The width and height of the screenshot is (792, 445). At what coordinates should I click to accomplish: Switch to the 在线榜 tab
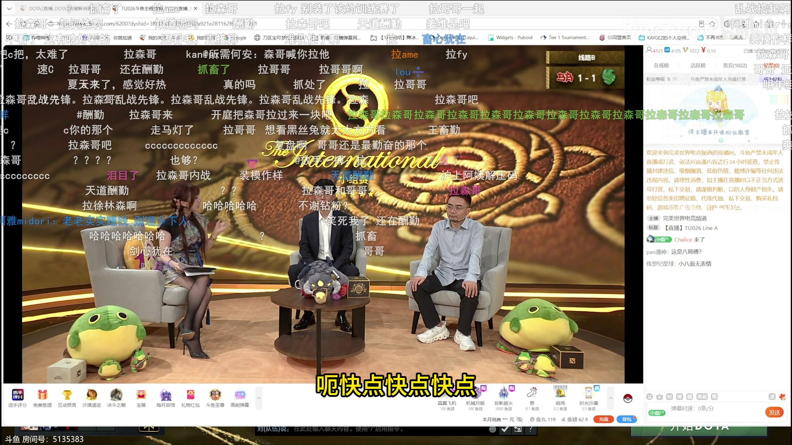tap(661, 66)
